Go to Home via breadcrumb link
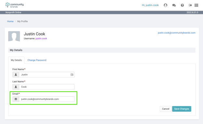The height and width of the screenshot is (124, 203). click(x=10, y=21)
